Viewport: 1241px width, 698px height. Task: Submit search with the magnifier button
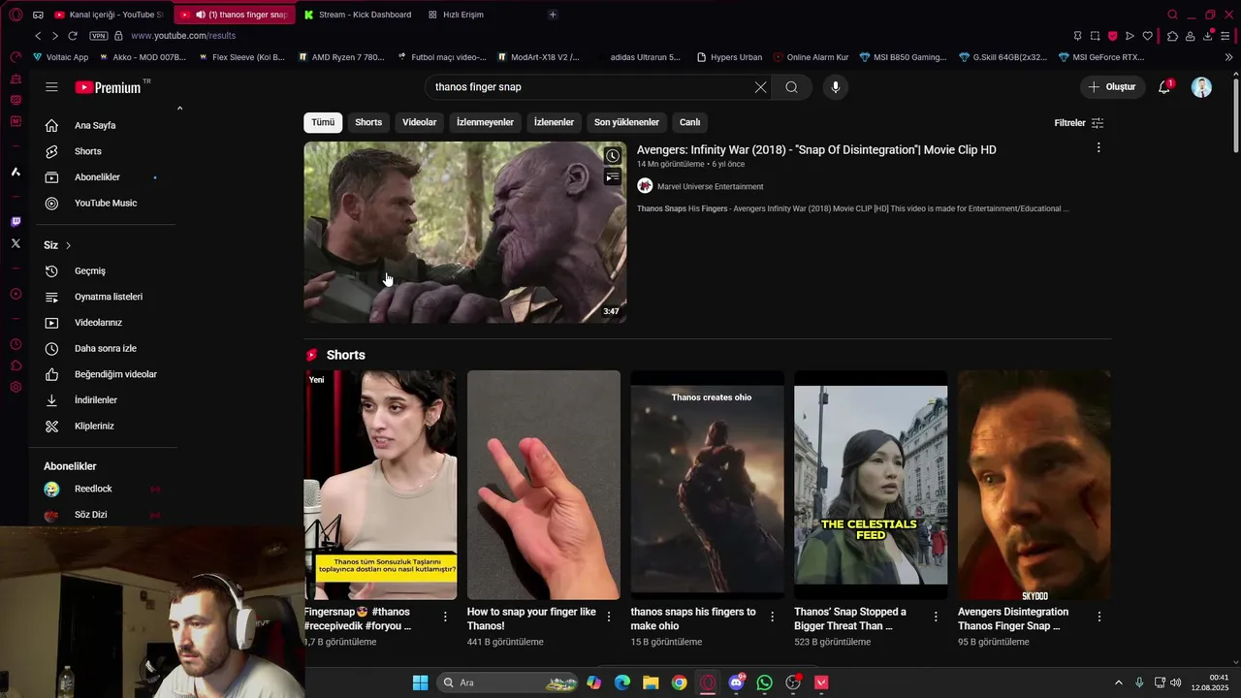click(791, 87)
